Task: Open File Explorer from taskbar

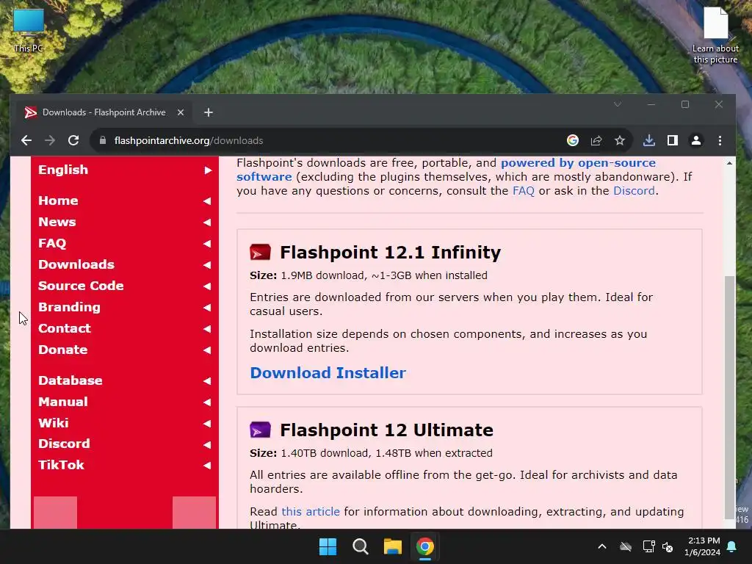Action: pyautogui.click(x=392, y=546)
